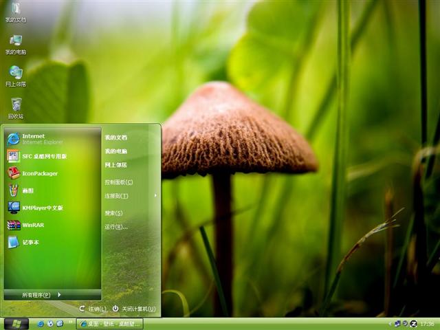
Task: Open 记事本 (Notepad) from the Start menu
Action: click(x=30, y=242)
